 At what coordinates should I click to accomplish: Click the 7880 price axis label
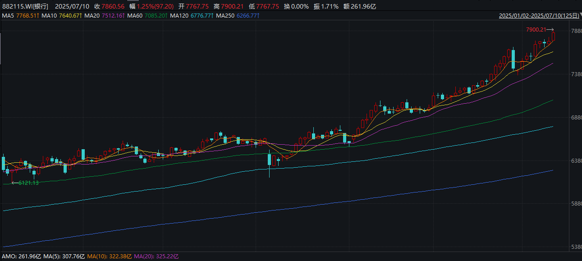pos(575,31)
